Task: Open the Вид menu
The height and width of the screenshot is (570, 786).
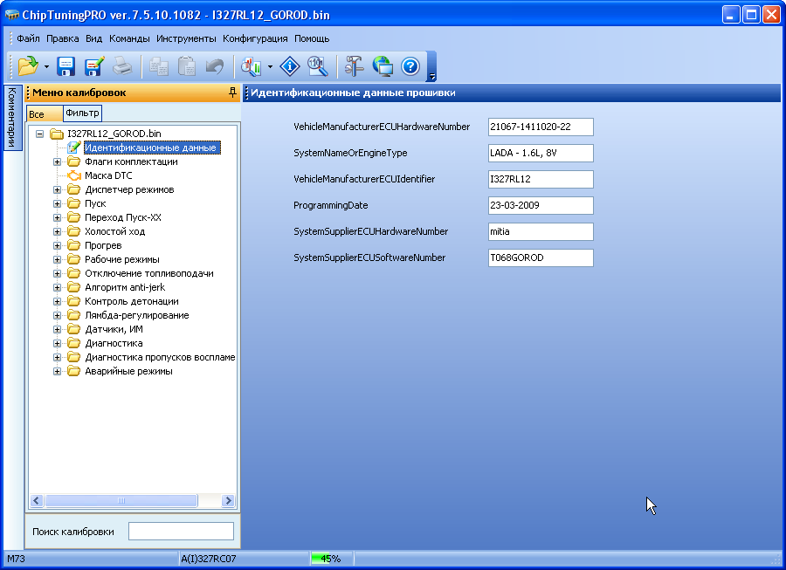Action: (x=93, y=38)
